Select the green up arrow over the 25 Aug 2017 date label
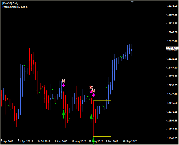 [x=93, y=141]
